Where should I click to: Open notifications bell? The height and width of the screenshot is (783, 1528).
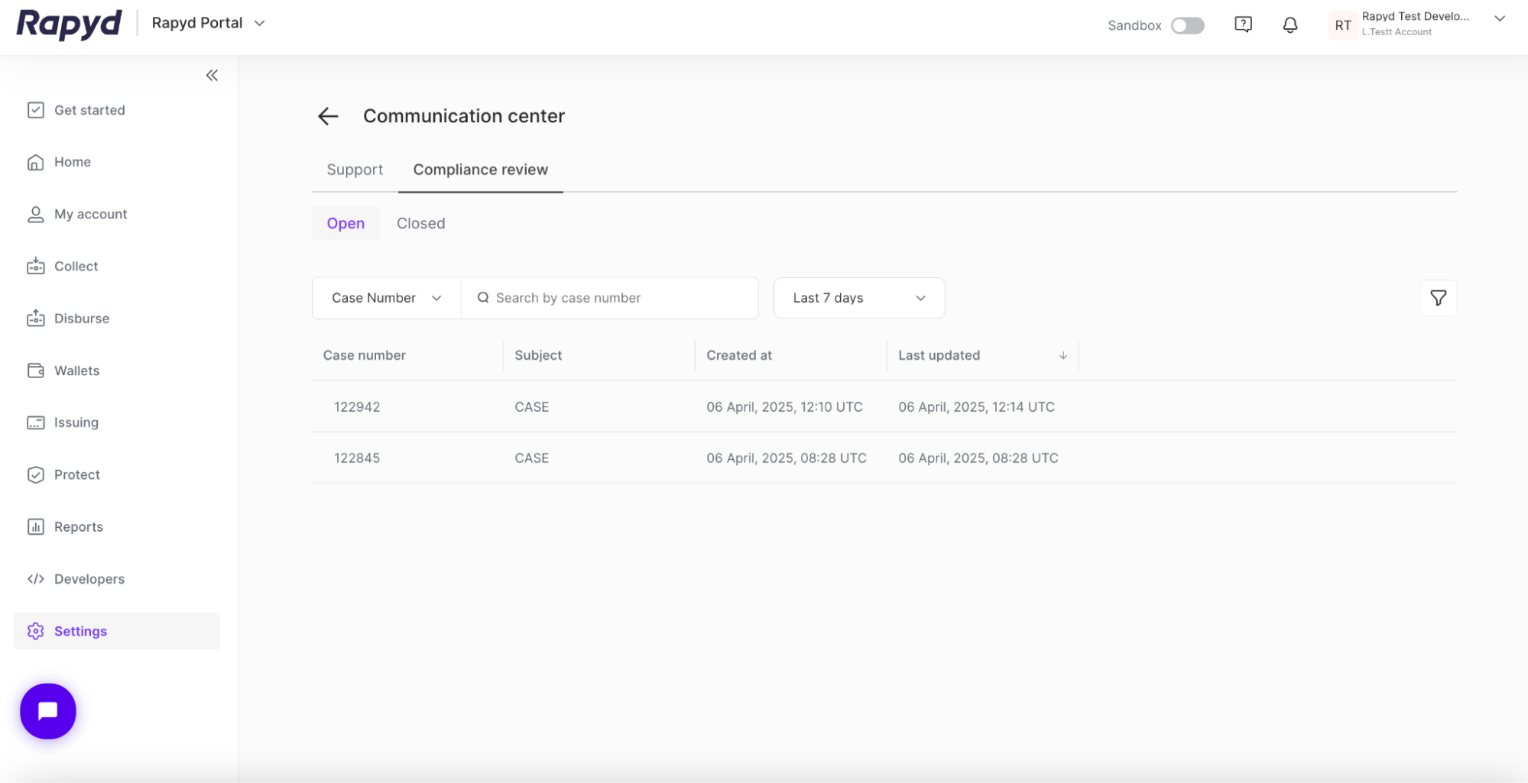click(1290, 24)
